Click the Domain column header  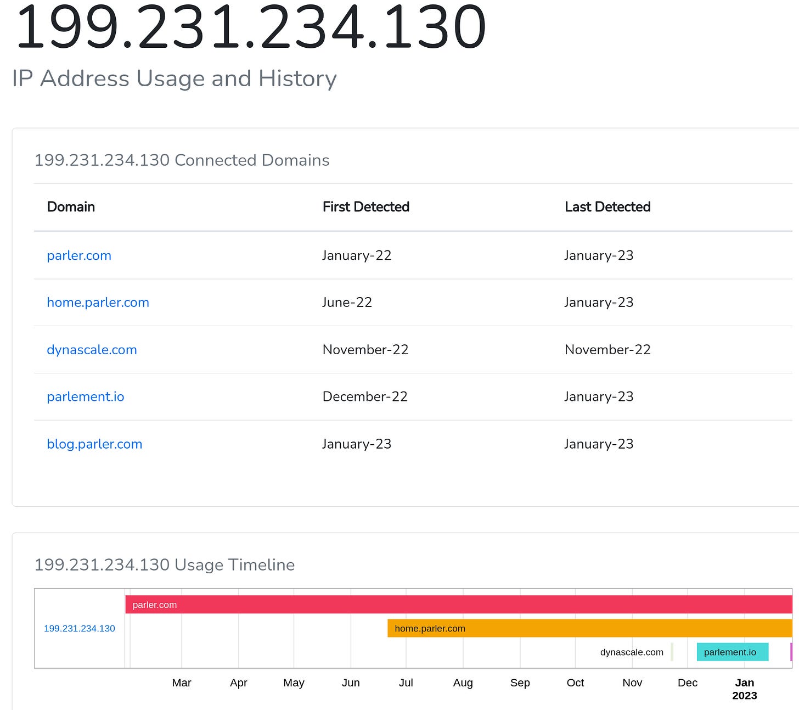pos(71,207)
